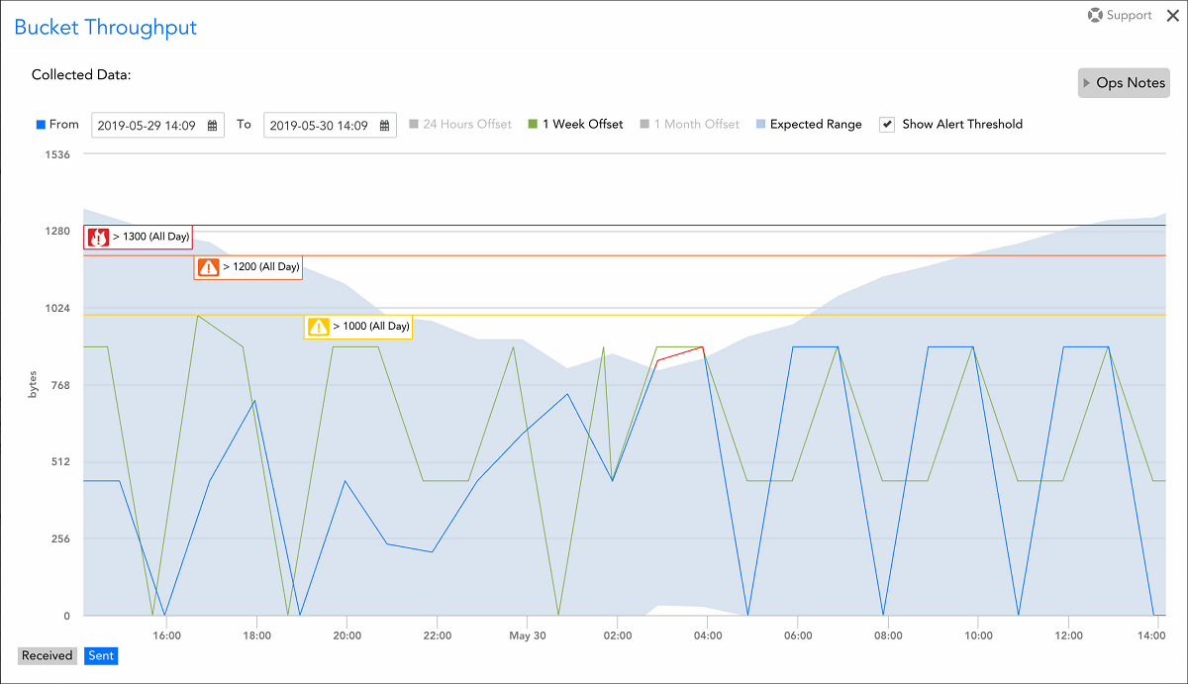Uncheck Show Alert Threshold

(x=886, y=124)
